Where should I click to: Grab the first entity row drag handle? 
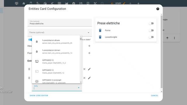(29, 69)
